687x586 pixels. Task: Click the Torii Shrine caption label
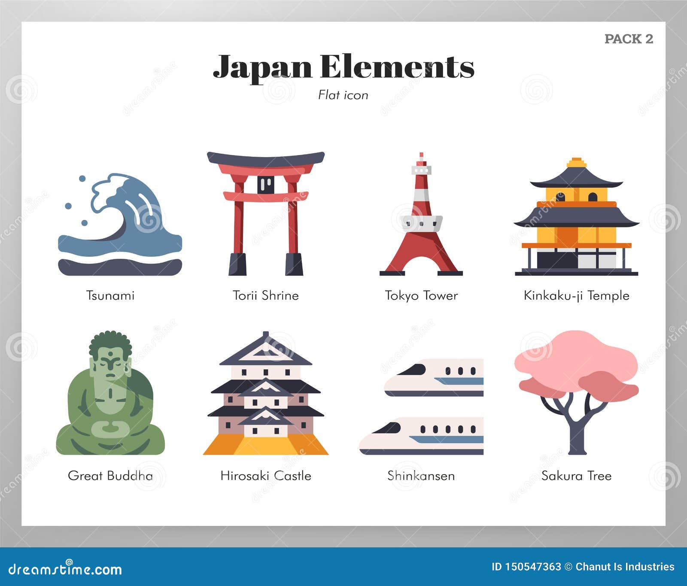pos(265,295)
